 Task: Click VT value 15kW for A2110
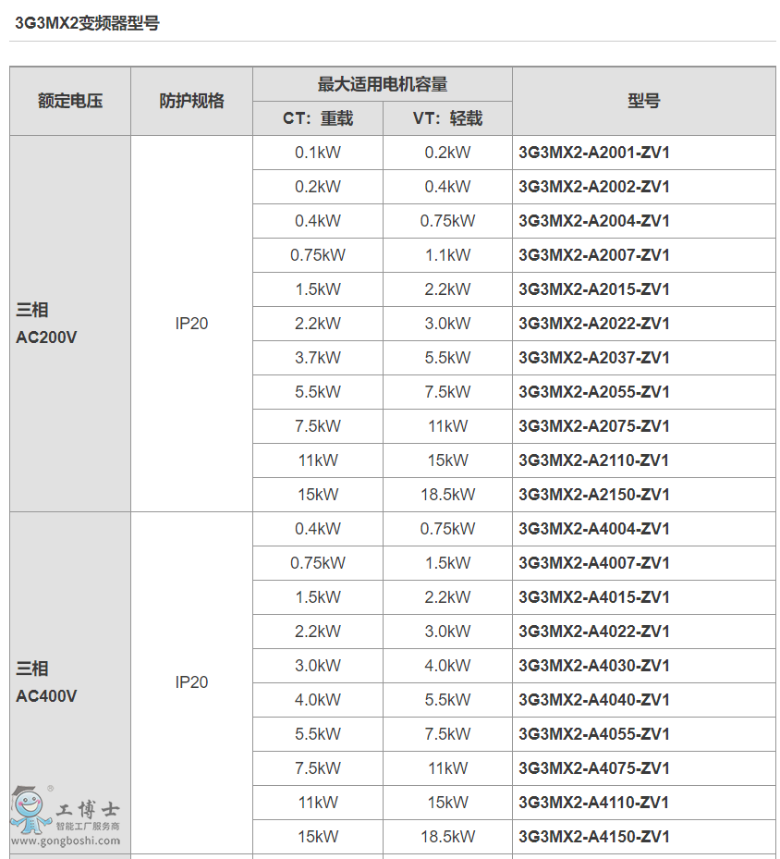pyautogui.click(x=447, y=460)
